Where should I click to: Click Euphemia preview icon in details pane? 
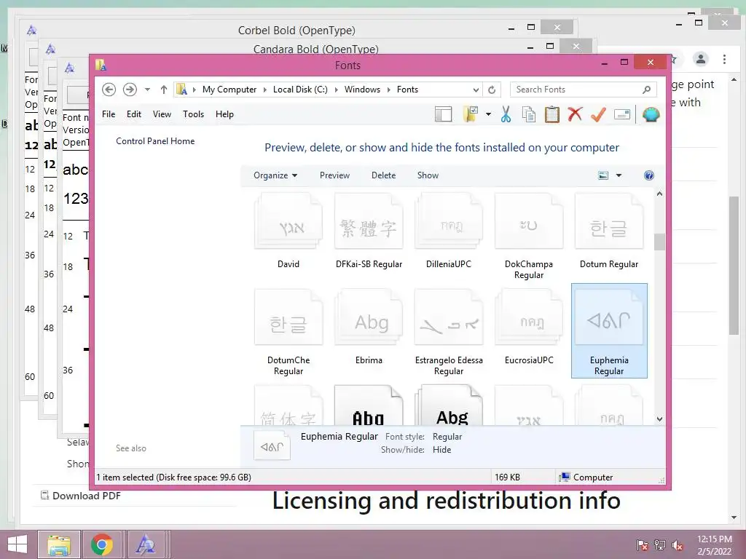coord(272,445)
